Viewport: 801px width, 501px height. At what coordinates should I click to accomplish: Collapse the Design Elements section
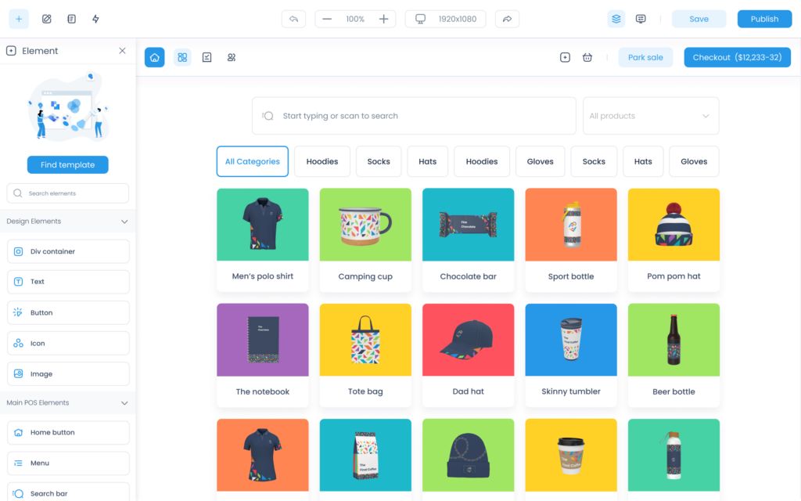(x=124, y=222)
